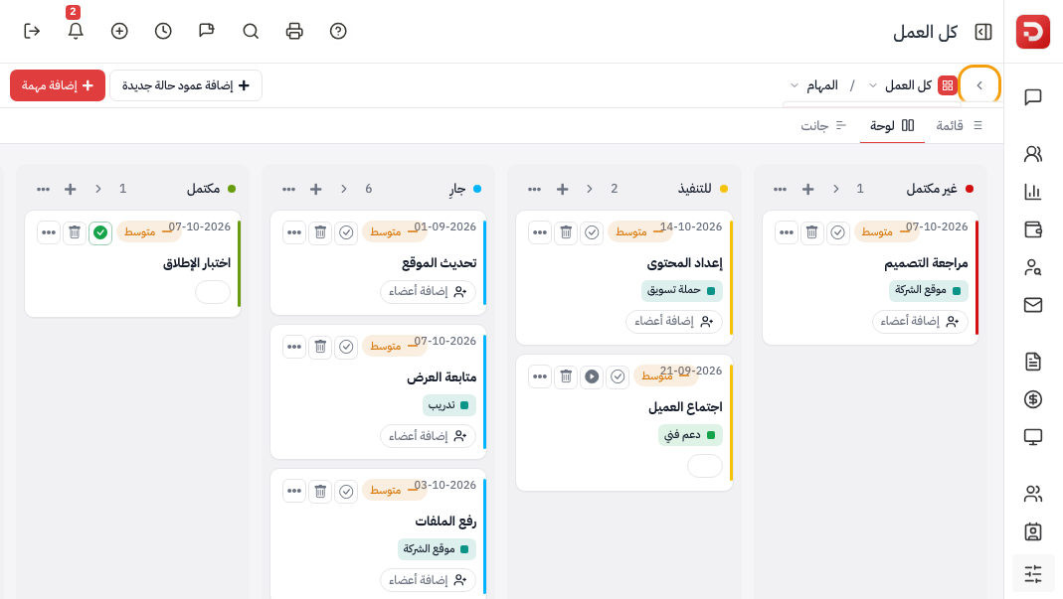Viewport: 1063px width, 599px height.
Task: Click the حملة تسويق tag on إعداد المحتوى
Action: pyautogui.click(x=682, y=290)
